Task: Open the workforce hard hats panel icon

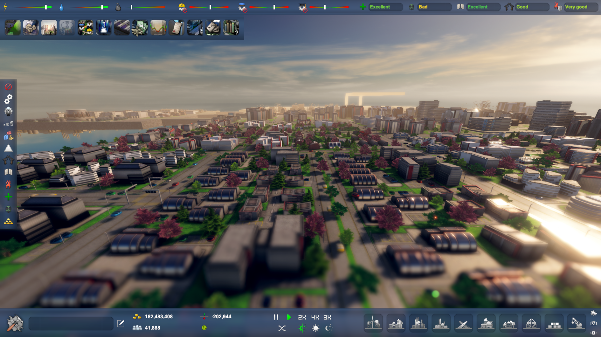Action: point(86,28)
